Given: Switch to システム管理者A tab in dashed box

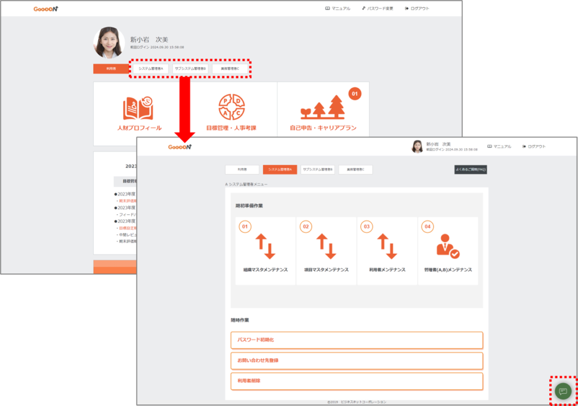Looking at the screenshot, I should [150, 69].
